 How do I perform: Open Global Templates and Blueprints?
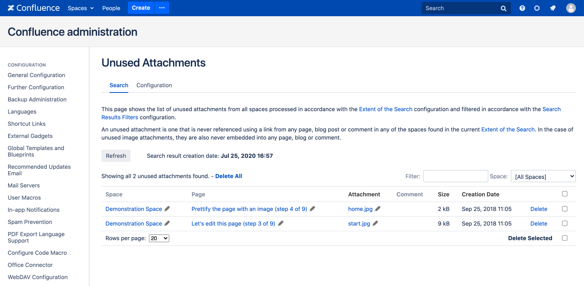click(36, 151)
